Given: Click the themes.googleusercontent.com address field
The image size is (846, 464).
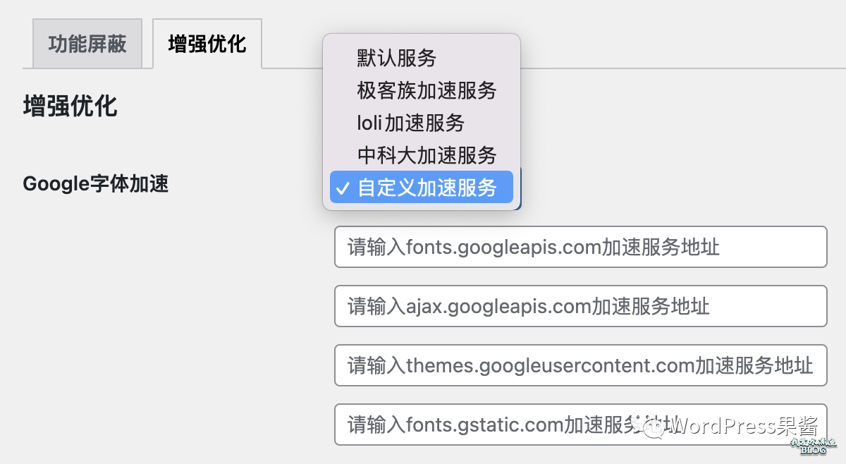Looking at the screenshot, I should (x=580, y=365).
